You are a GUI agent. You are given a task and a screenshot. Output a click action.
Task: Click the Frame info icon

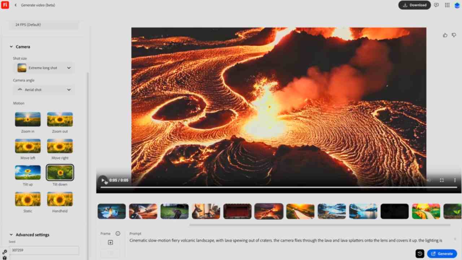coord(118,234)
